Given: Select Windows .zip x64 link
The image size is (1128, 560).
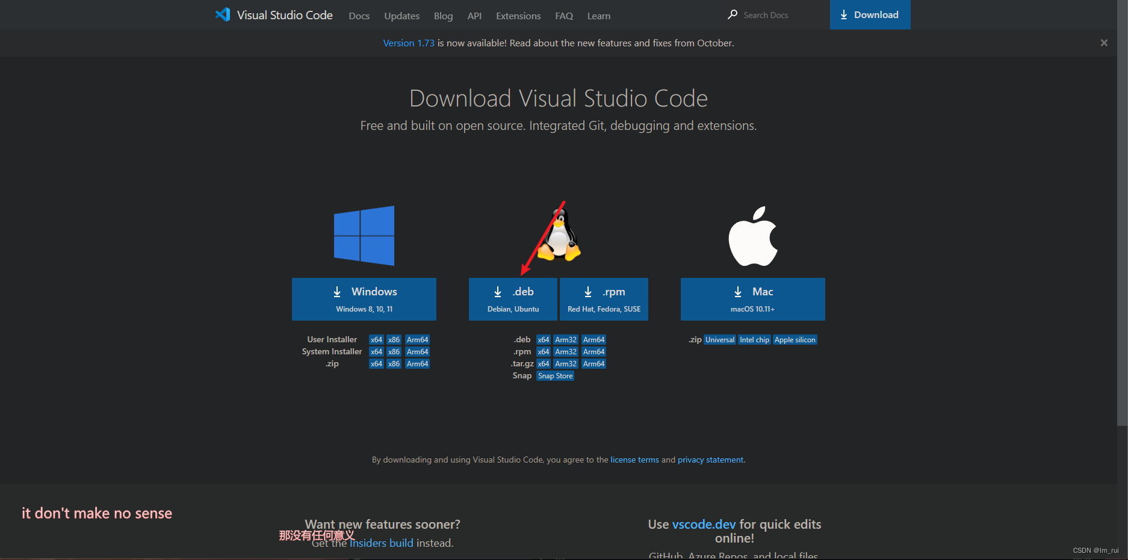Looking at the screenshot, I should pyautogui.click(x=376, y=364).
